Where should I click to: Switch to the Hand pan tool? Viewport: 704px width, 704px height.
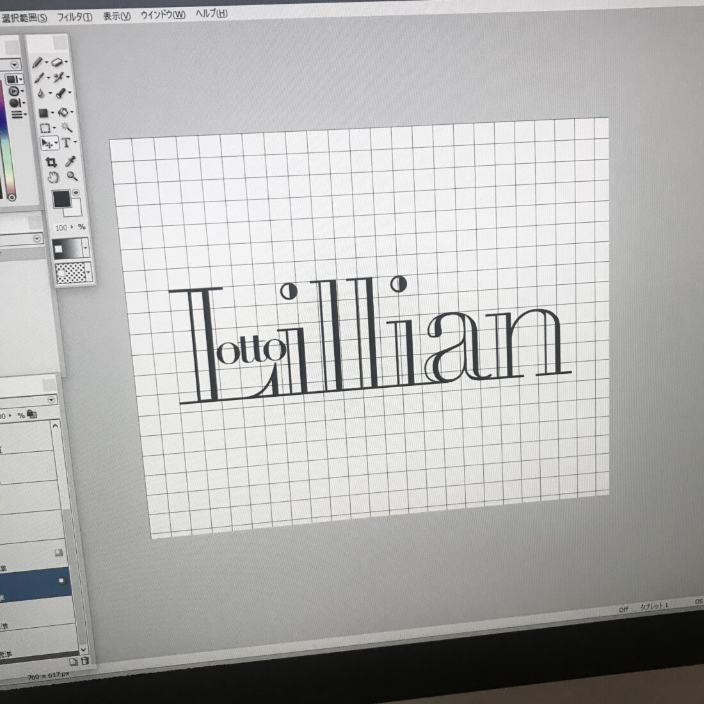54,177
